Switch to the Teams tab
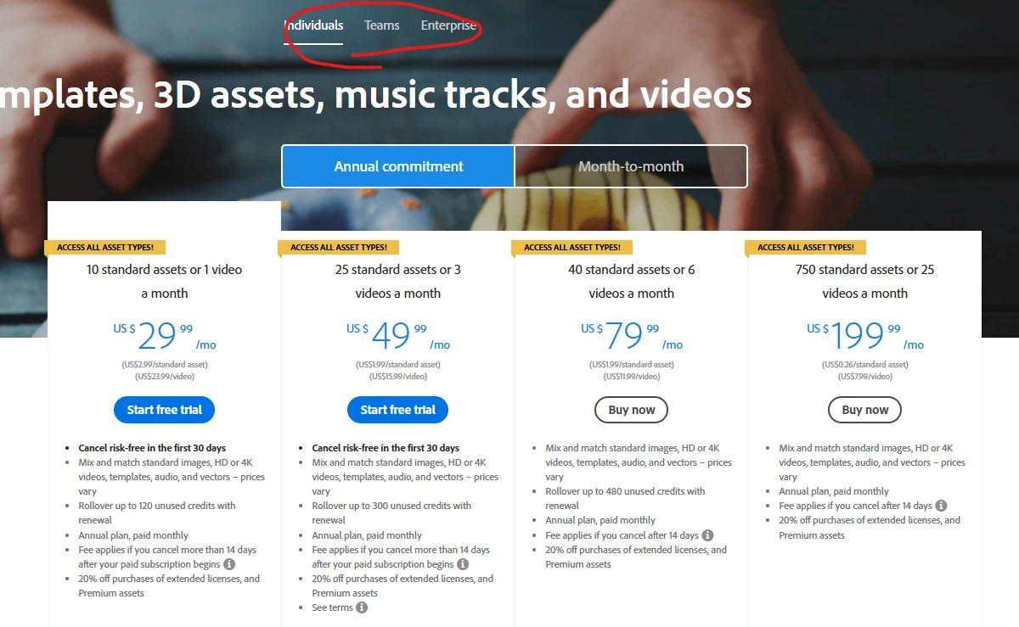Viewport: 1019px width, 627px height. coord(382,25)
